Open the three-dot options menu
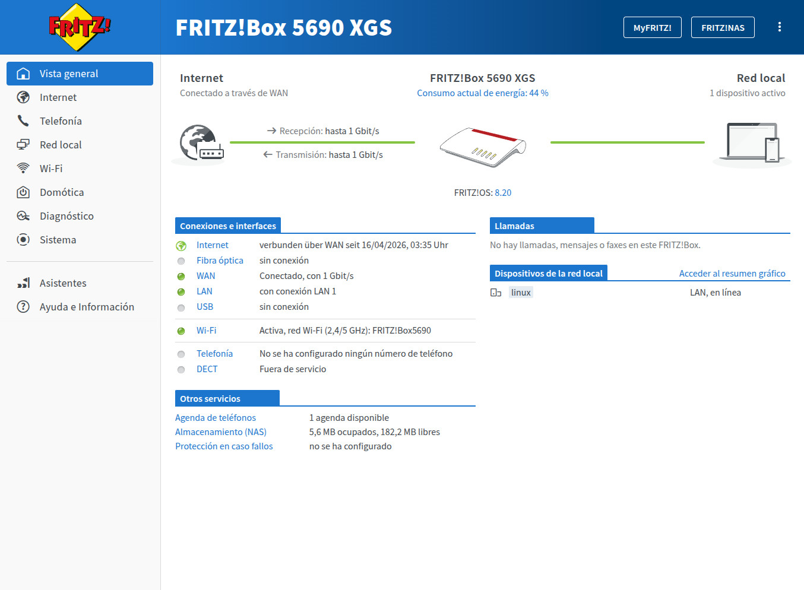The image size is (804, 590). coord(780,27)
